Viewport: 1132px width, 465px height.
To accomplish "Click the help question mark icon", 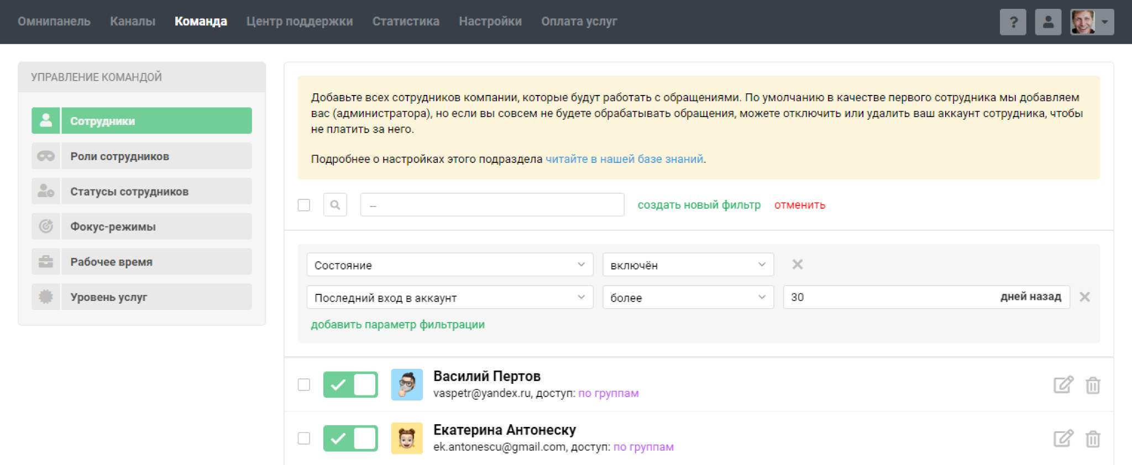I will [x=1013, y=22].
